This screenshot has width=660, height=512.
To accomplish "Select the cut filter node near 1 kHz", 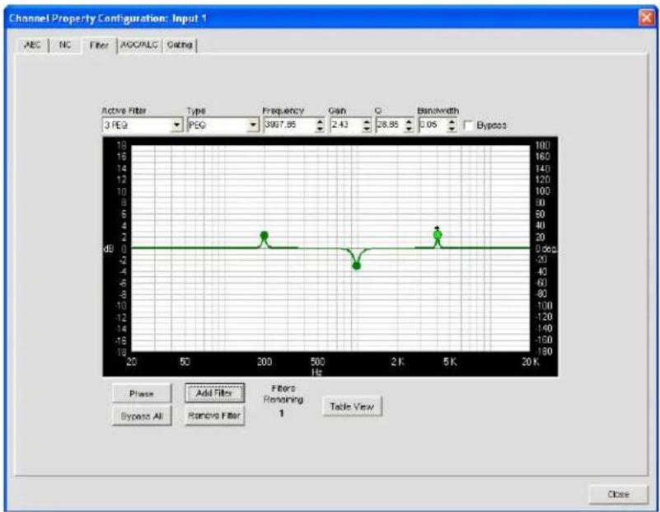I will pyautogui.click(x=357, y=265).
